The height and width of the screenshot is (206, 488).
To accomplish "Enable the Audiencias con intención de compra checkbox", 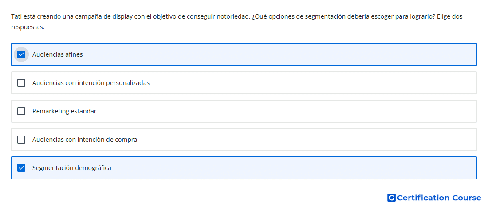I will (21, 140).
